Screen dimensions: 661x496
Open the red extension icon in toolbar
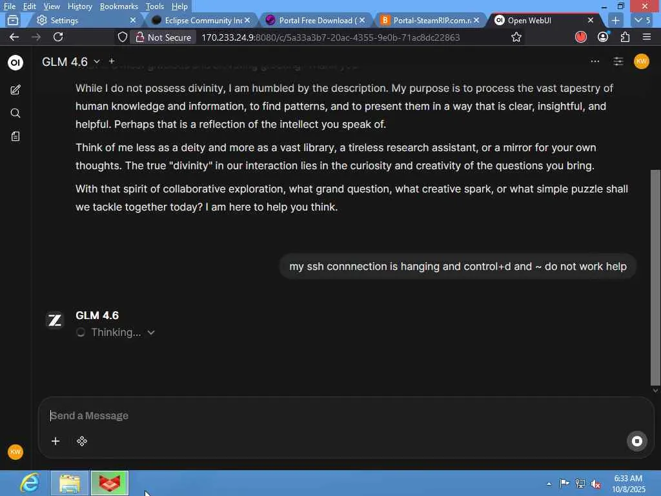580,37
